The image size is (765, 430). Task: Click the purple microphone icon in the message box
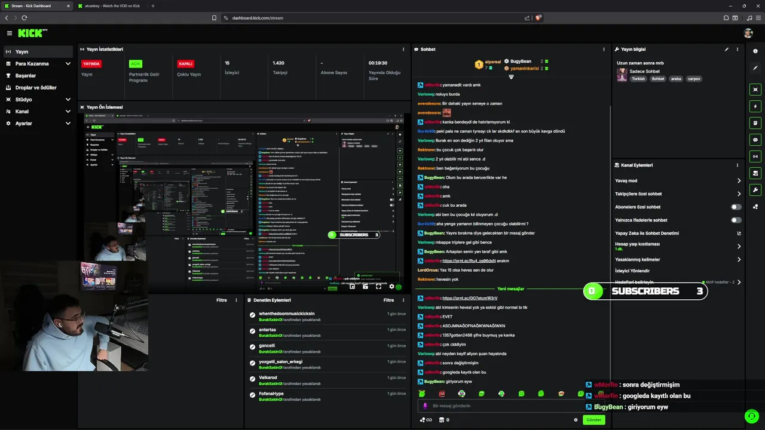click(426, 406)
